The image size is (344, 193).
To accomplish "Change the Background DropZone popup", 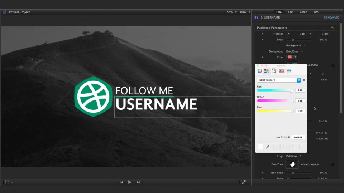I will click(295, 51).
